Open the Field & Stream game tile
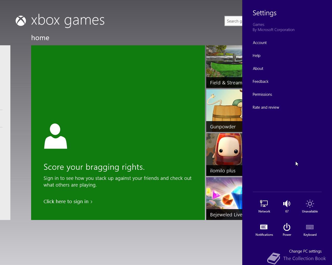 point(224,67)
